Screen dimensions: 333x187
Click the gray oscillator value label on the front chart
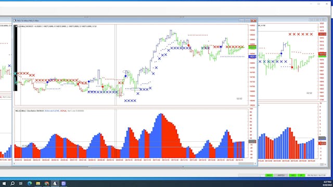coord(252,141)
